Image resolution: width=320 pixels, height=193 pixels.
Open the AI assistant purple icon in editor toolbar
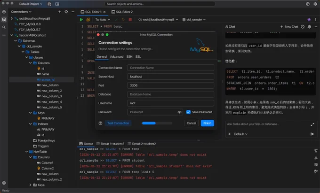pos(309,20)
